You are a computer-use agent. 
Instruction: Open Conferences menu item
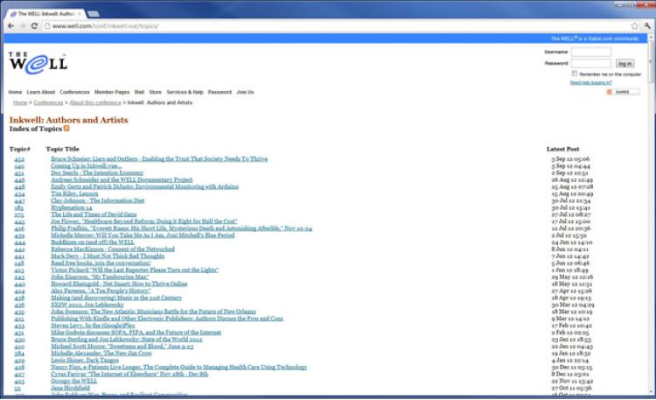point(74,92)
